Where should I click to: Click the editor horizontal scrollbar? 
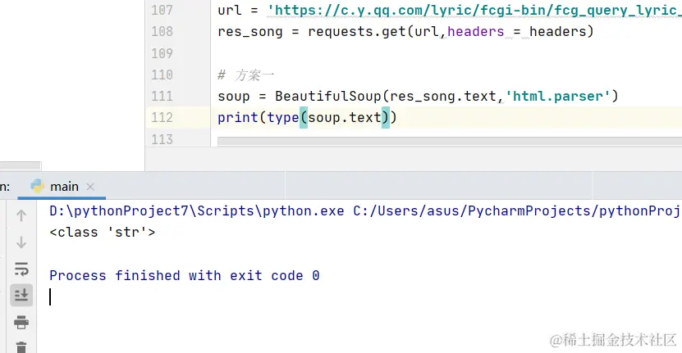point(449,141)
